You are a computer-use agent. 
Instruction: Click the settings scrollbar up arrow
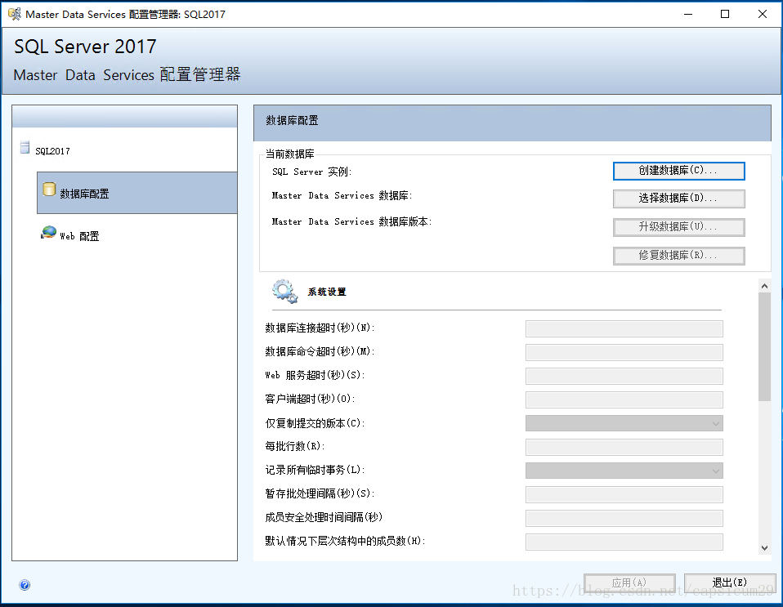tap(764, 286)
